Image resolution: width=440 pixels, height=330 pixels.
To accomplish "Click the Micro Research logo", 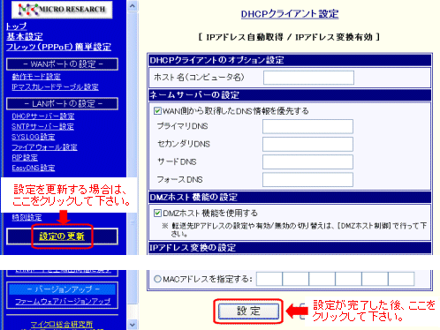I will (62, 10).
